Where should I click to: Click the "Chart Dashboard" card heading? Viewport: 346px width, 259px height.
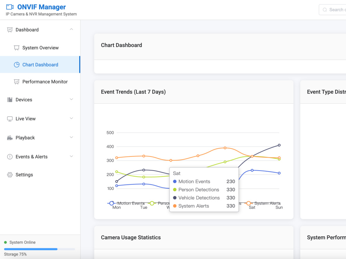(121, 45)
